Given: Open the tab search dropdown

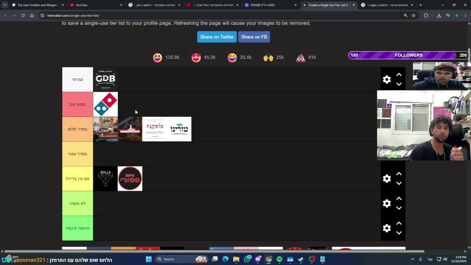Looking at the screenshot, I should coord(4,5).
